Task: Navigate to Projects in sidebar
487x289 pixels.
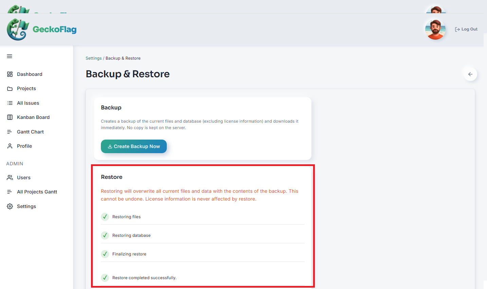Action: click(x=26, y=88)
